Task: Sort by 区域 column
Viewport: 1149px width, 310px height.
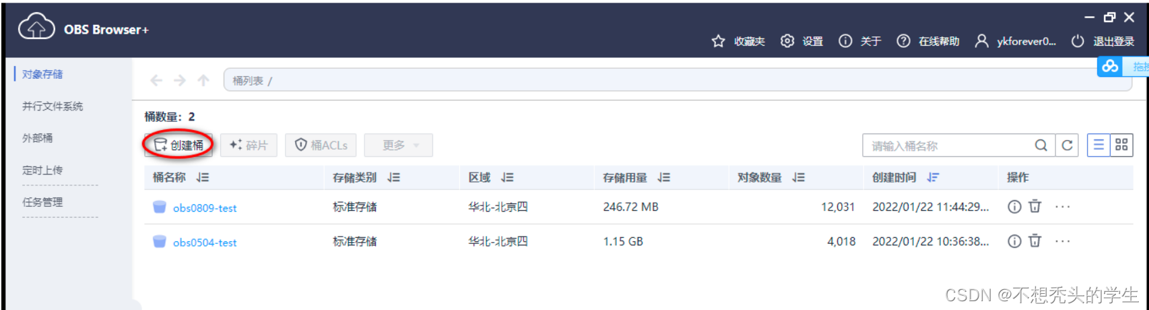Action: pyautogui.click(x=508, y=177)
